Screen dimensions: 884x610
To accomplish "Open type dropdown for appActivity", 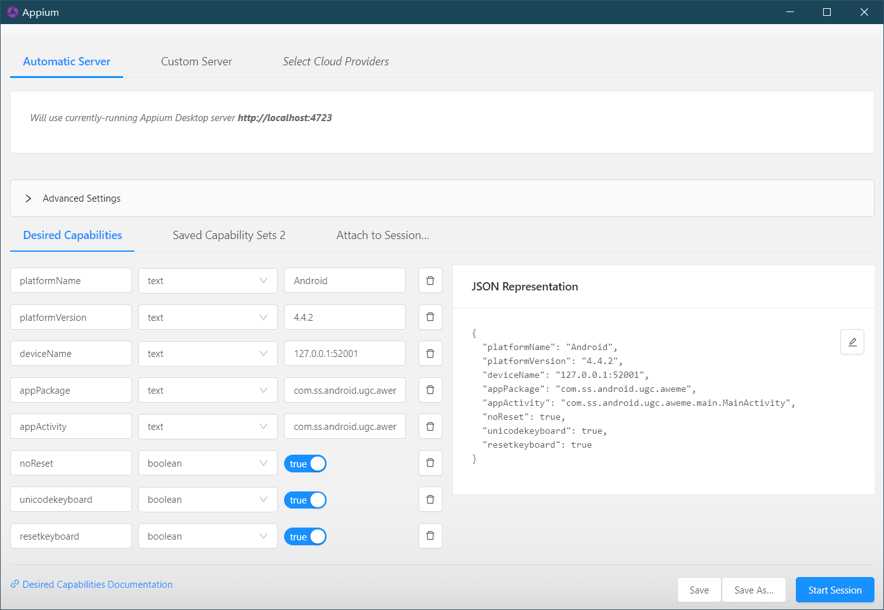I will point(208,426).
